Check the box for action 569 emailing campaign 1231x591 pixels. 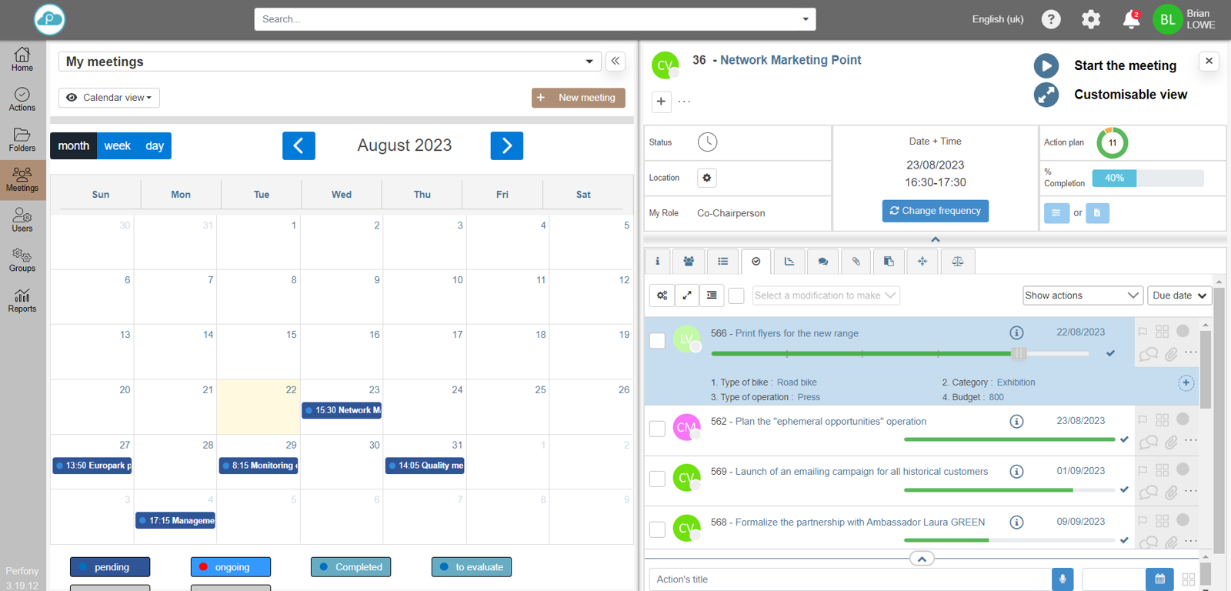657,479
